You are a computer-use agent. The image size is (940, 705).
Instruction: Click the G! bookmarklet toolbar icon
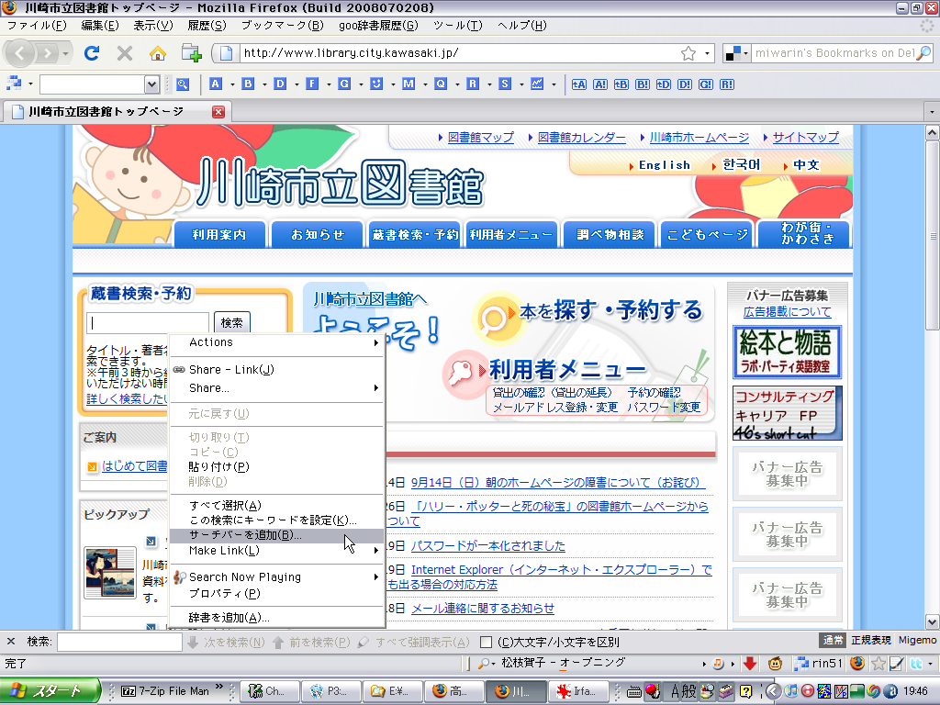pyautogui.click(x=706, y=84)
